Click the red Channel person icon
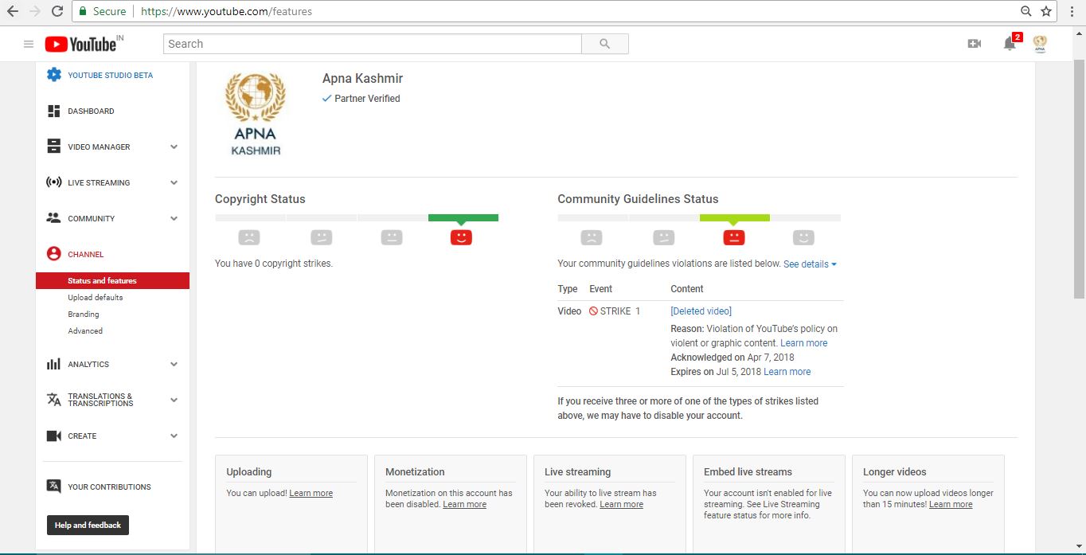This screenshot has width=1086, height=555. point(53,254)
